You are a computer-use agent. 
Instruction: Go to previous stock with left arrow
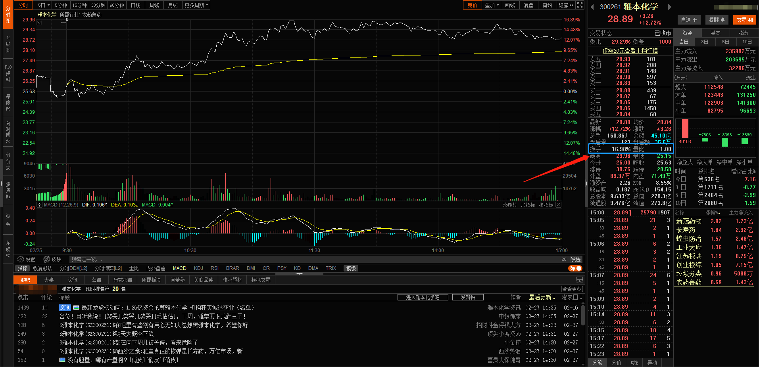[592, 7]
